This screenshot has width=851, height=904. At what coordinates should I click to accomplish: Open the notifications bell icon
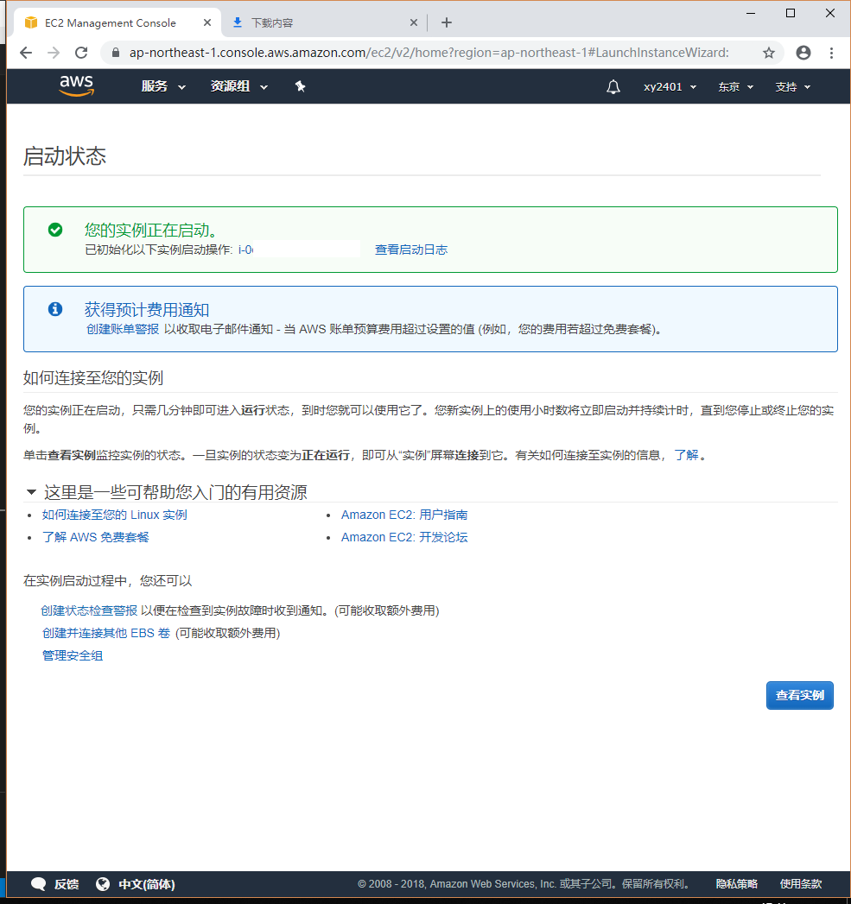pos(613,87)
